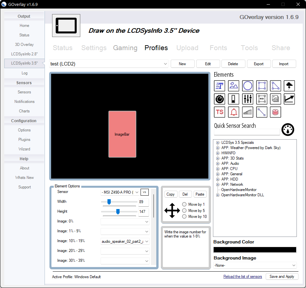Click the Import profile button
Screen dimensions: 306x288
point(284,64)
